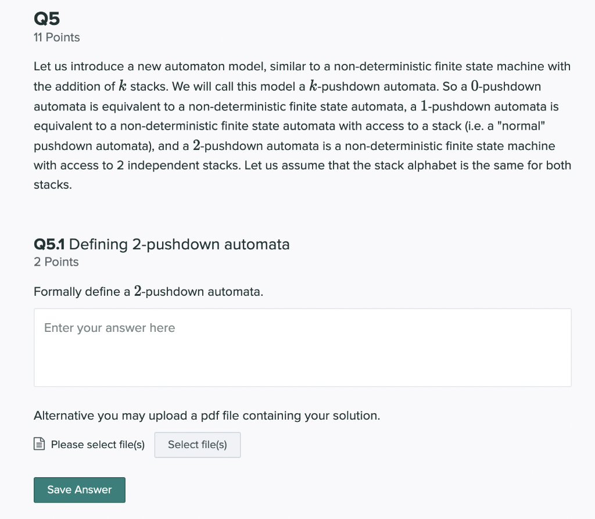Click the bold Q5.1 question number
The width and height of the screenshot is (595, 519).
(x=49, y=244)
